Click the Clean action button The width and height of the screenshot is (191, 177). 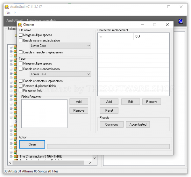(x=32, y=144)
